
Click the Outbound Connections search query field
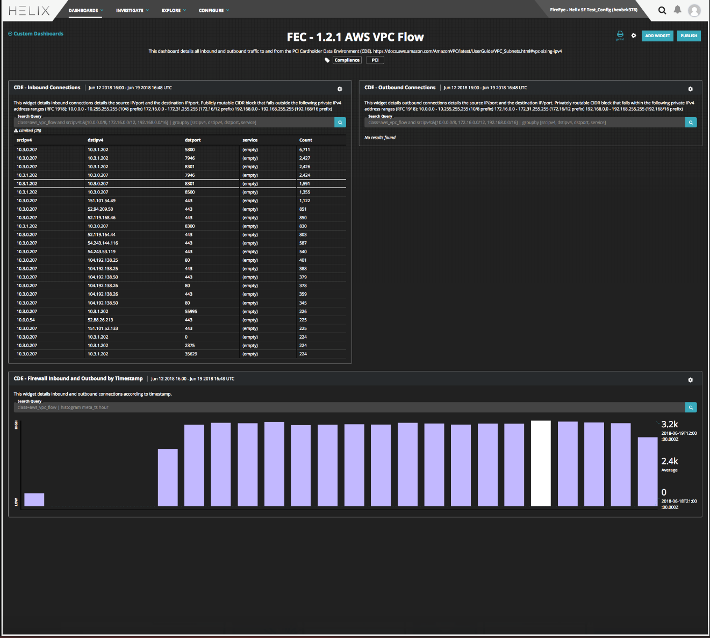pyautogui.click(x=525, y=123)
